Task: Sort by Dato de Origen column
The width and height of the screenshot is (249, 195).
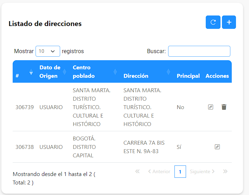Action: [50, 72]
